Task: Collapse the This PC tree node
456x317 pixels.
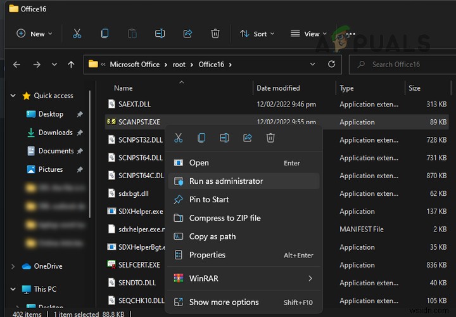Action: click(x=13, y=289)
